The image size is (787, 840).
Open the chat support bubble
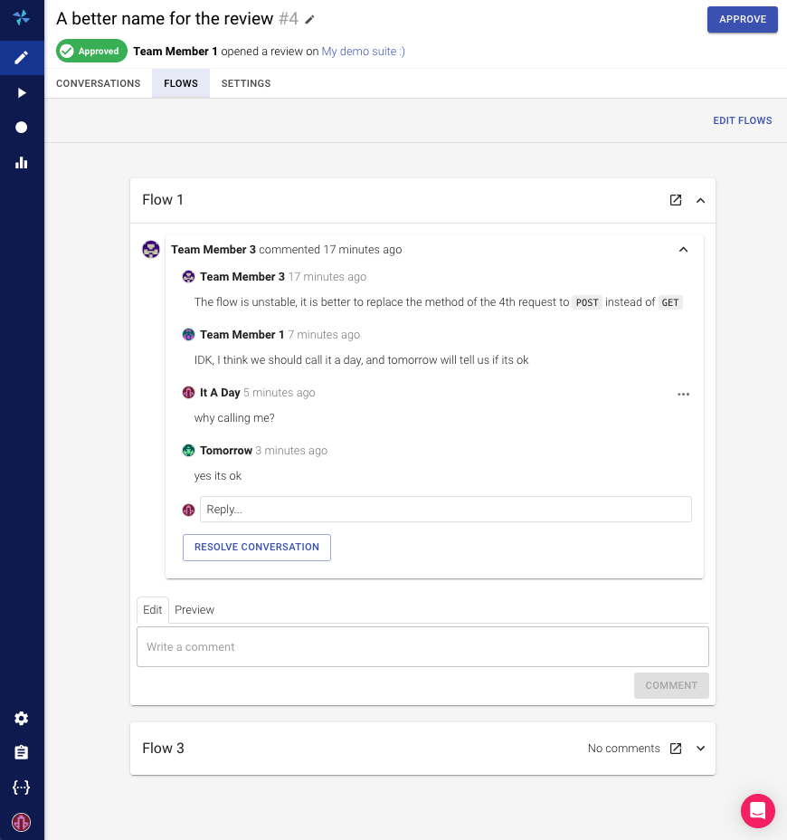pyautogui.click(x=758, y=810)
